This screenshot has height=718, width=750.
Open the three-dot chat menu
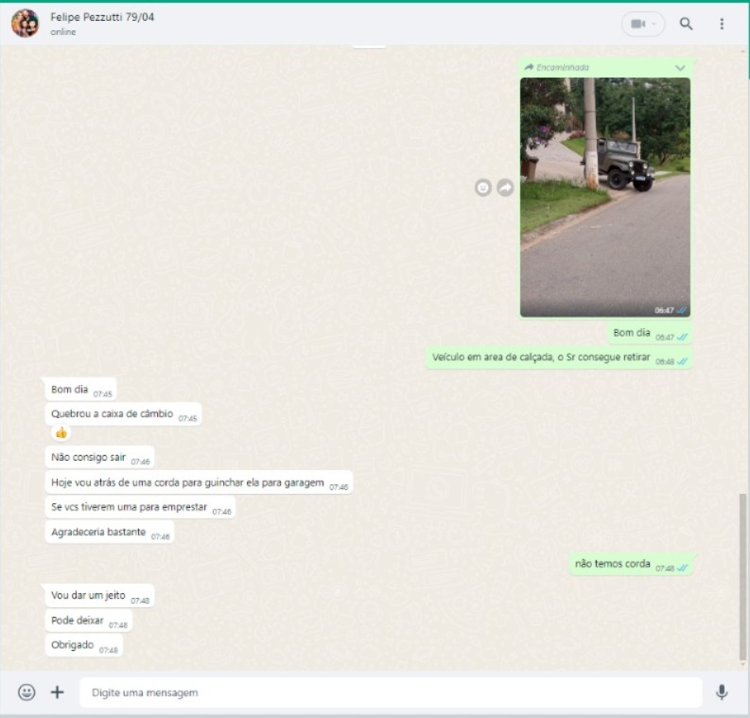tap(722, 24)
